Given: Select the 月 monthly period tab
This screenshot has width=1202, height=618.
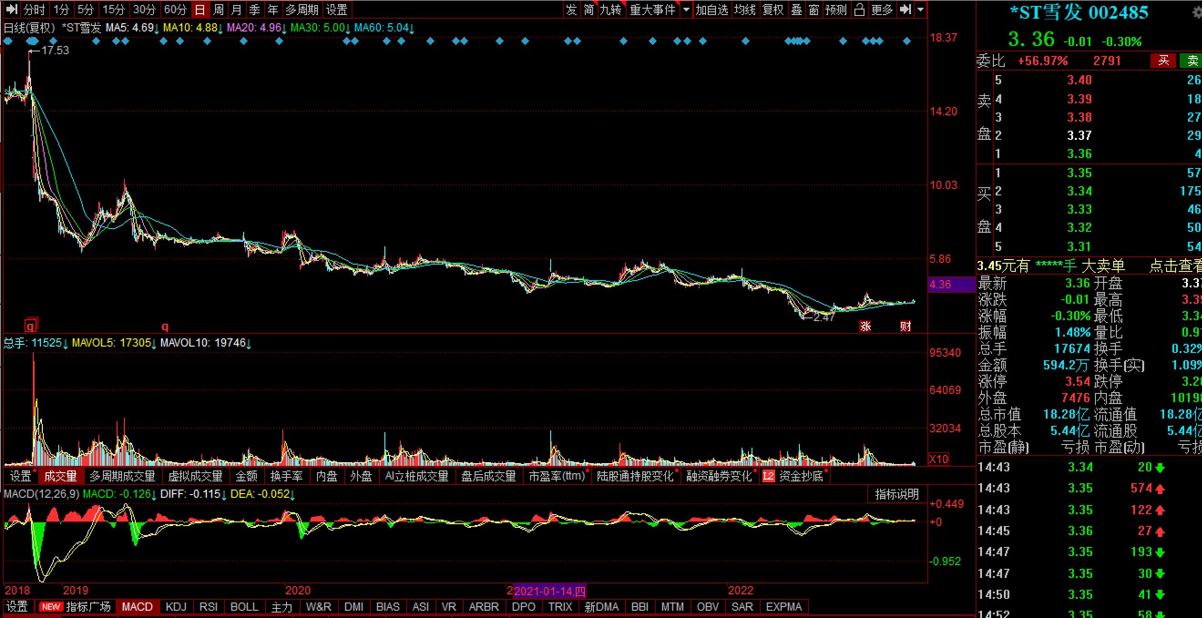Looking at the screenshot, I should [236, 9].
